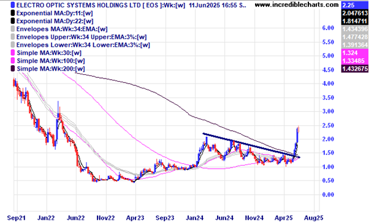Click the 1.33485 simple MA value box
The image size is (369, 224).
click(355, 61)
